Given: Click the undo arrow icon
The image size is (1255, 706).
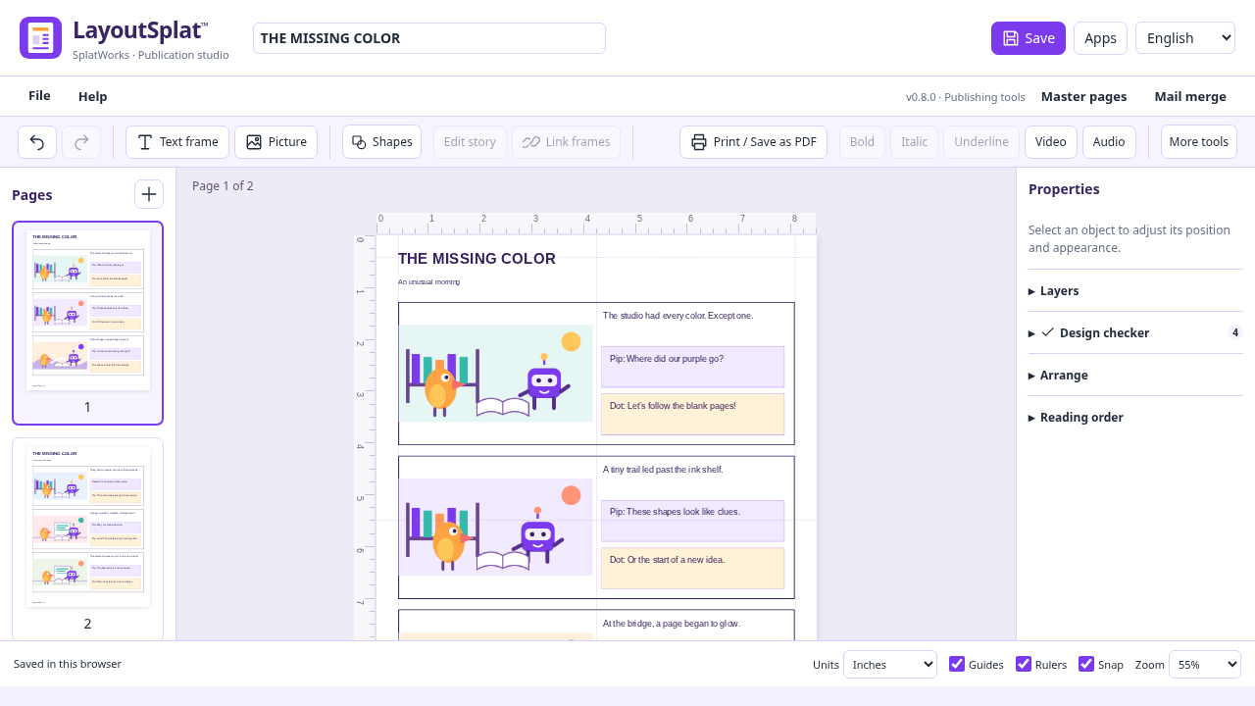Looking at the screenshot, I should coord(37,142).
